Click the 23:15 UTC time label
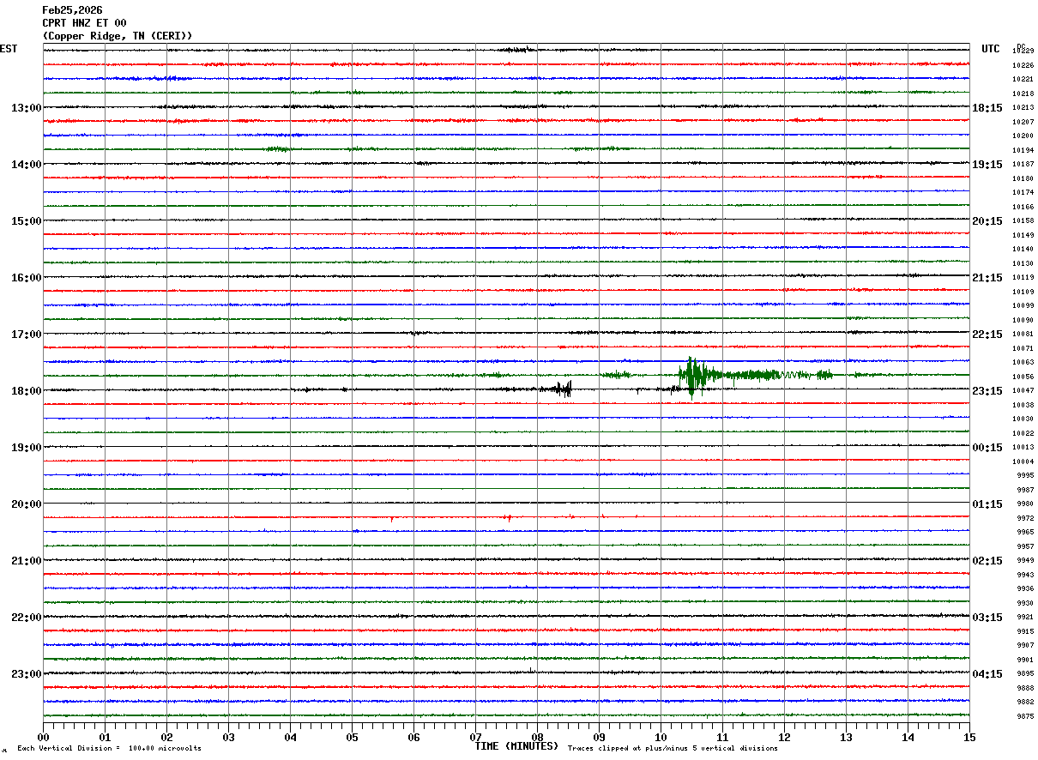 click(987, 391)
